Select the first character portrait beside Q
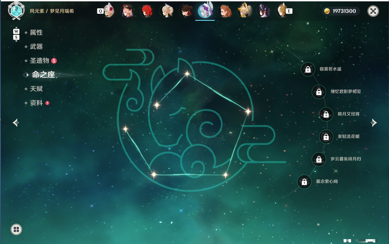 click(x=109, y=11)
